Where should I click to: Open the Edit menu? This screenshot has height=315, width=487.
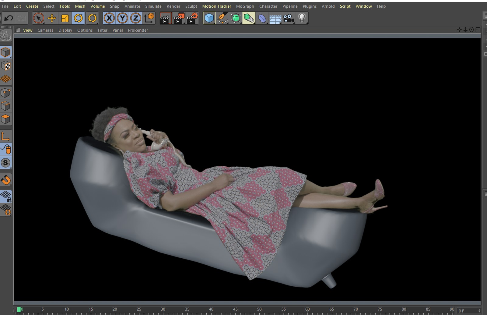click(17, 6)
